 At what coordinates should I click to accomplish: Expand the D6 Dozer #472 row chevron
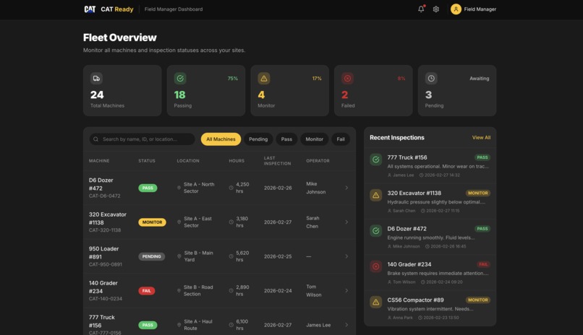point(346,188)
